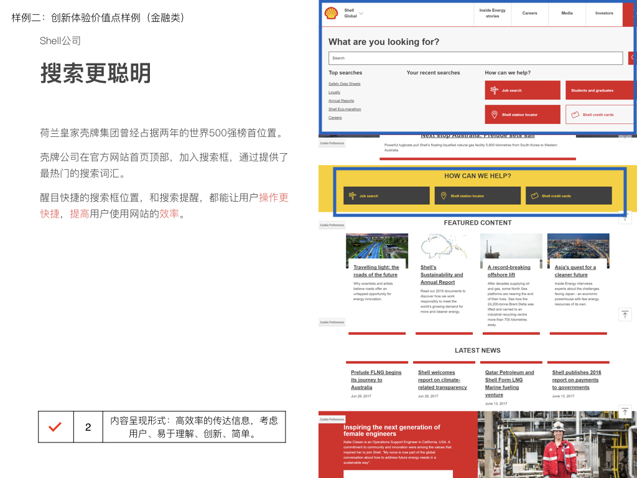The width and height of the screenshot is (637, 478).
Task: Click dark Job search button in yellow banner
Action: (x=386, y=196)
